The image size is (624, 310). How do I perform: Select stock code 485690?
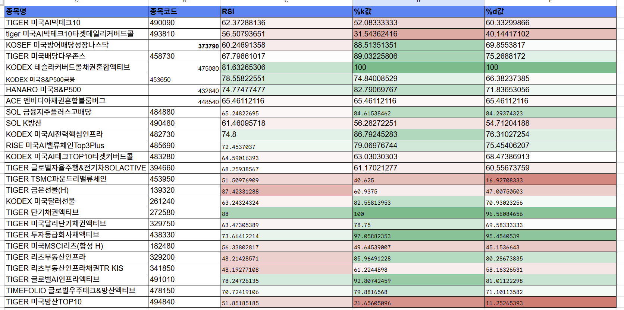click(184, 146)
